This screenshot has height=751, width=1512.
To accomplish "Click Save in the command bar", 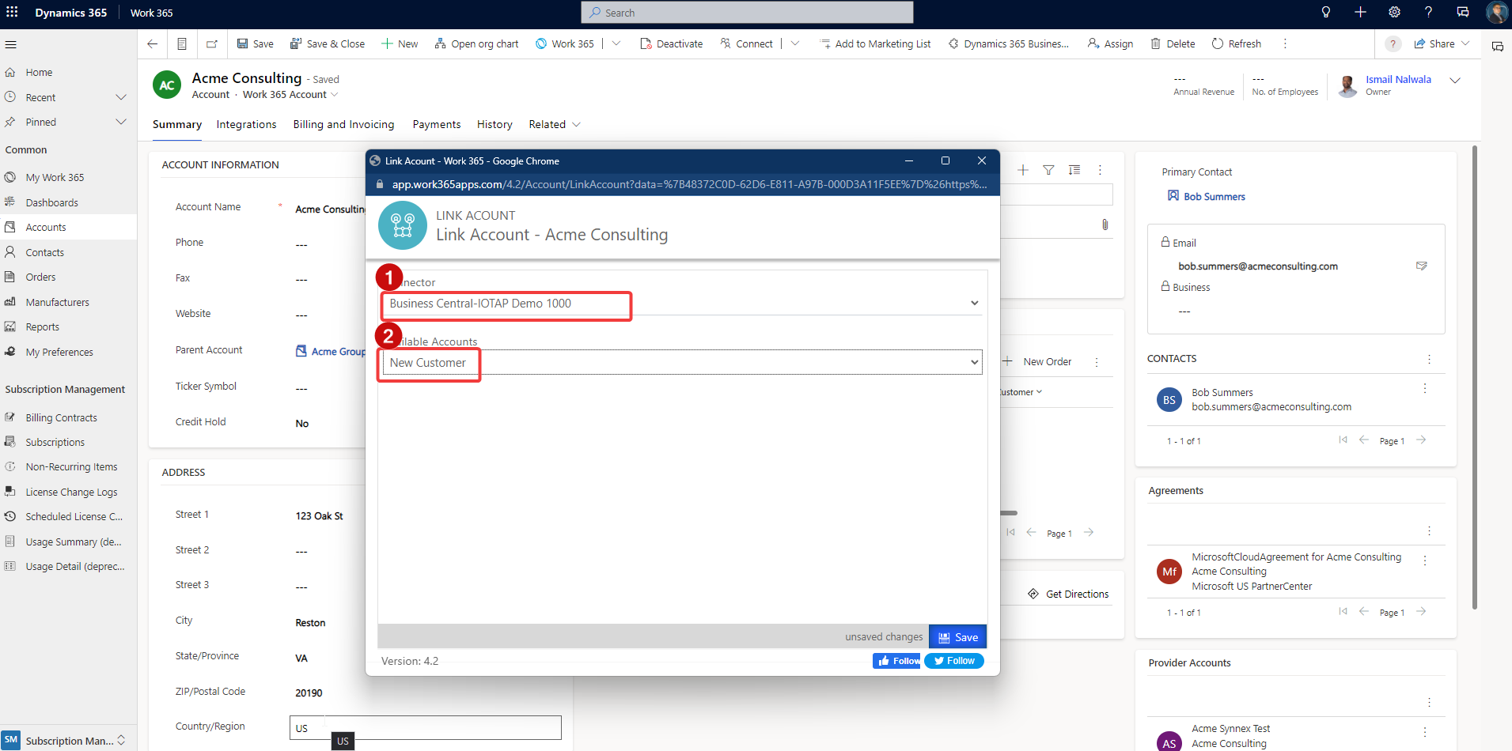I will (x=255, y=44).
